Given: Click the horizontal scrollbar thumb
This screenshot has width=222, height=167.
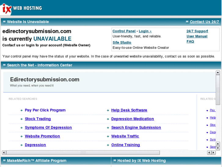Looking at the screenshot, I should [x=83, y=153].
